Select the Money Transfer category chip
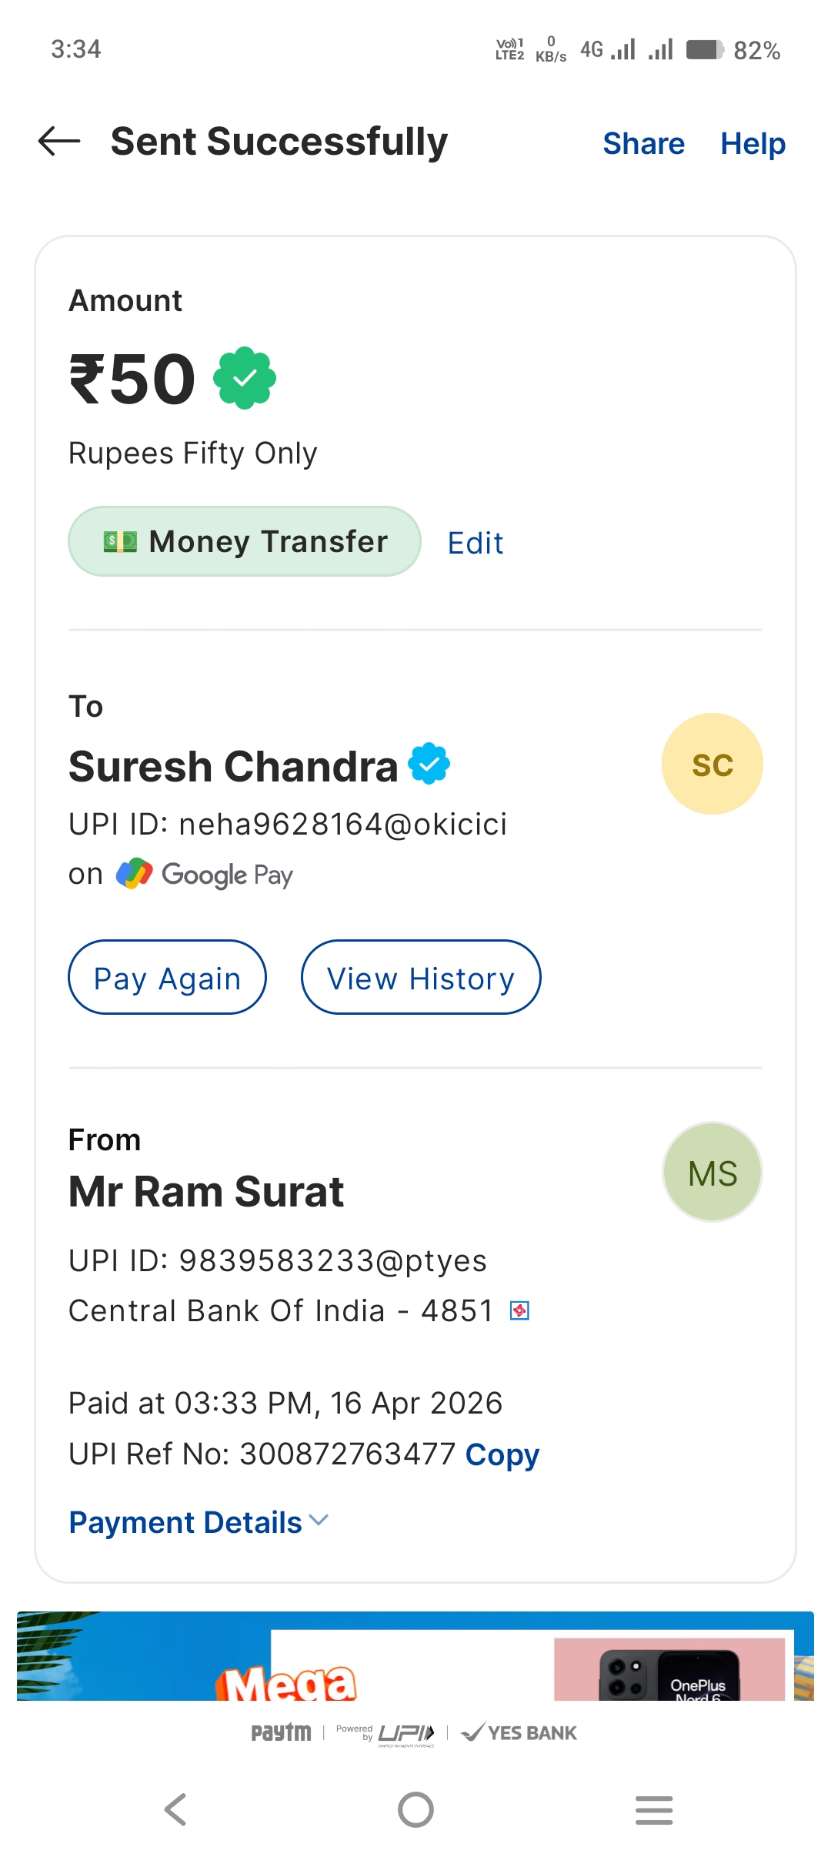Screen dimensions: 831x1854 [x=245, y=541]
